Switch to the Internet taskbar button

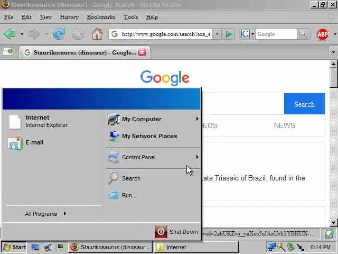[196, 247]
